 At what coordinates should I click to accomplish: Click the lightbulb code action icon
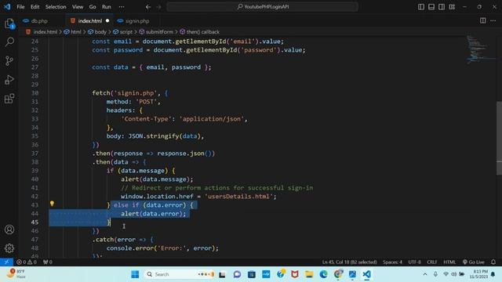coord(52,204)
